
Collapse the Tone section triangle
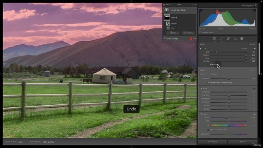click(201, 88)
